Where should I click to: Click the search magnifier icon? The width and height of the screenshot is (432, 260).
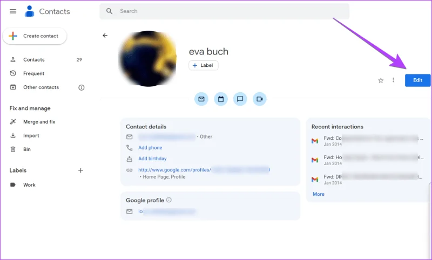click(110, 11)
